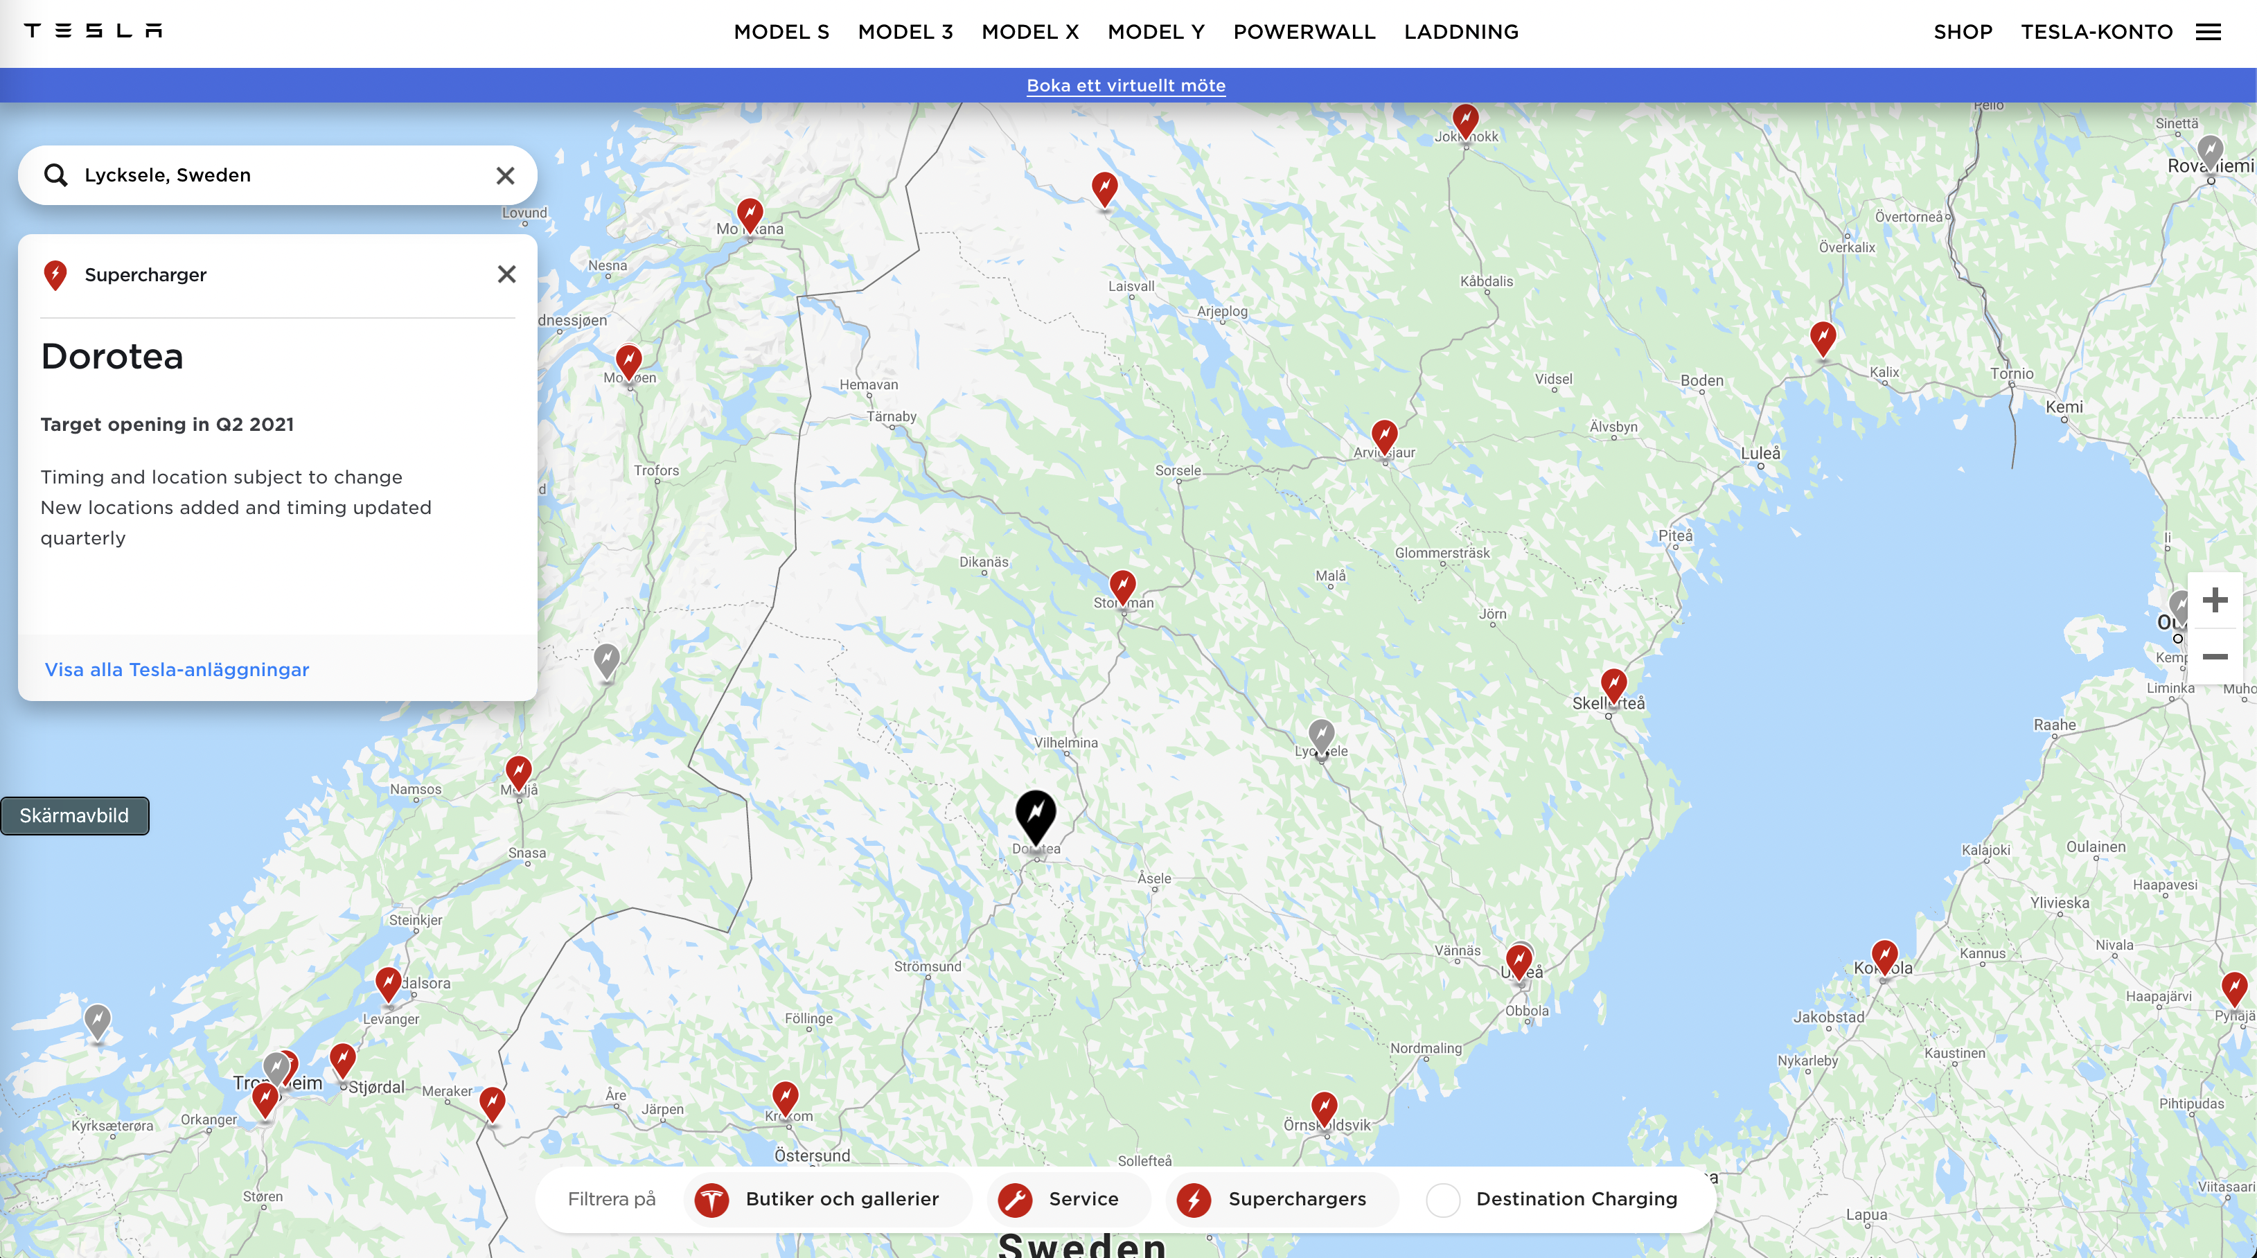
Task: Open Visa alla Tesla-anläggningar link
Action: tap(177, 669)
